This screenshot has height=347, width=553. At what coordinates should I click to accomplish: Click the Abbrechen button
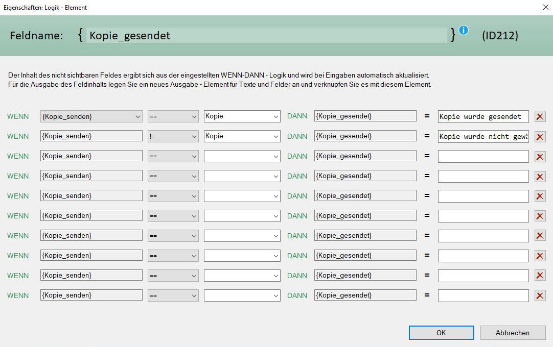coord(512,333)
